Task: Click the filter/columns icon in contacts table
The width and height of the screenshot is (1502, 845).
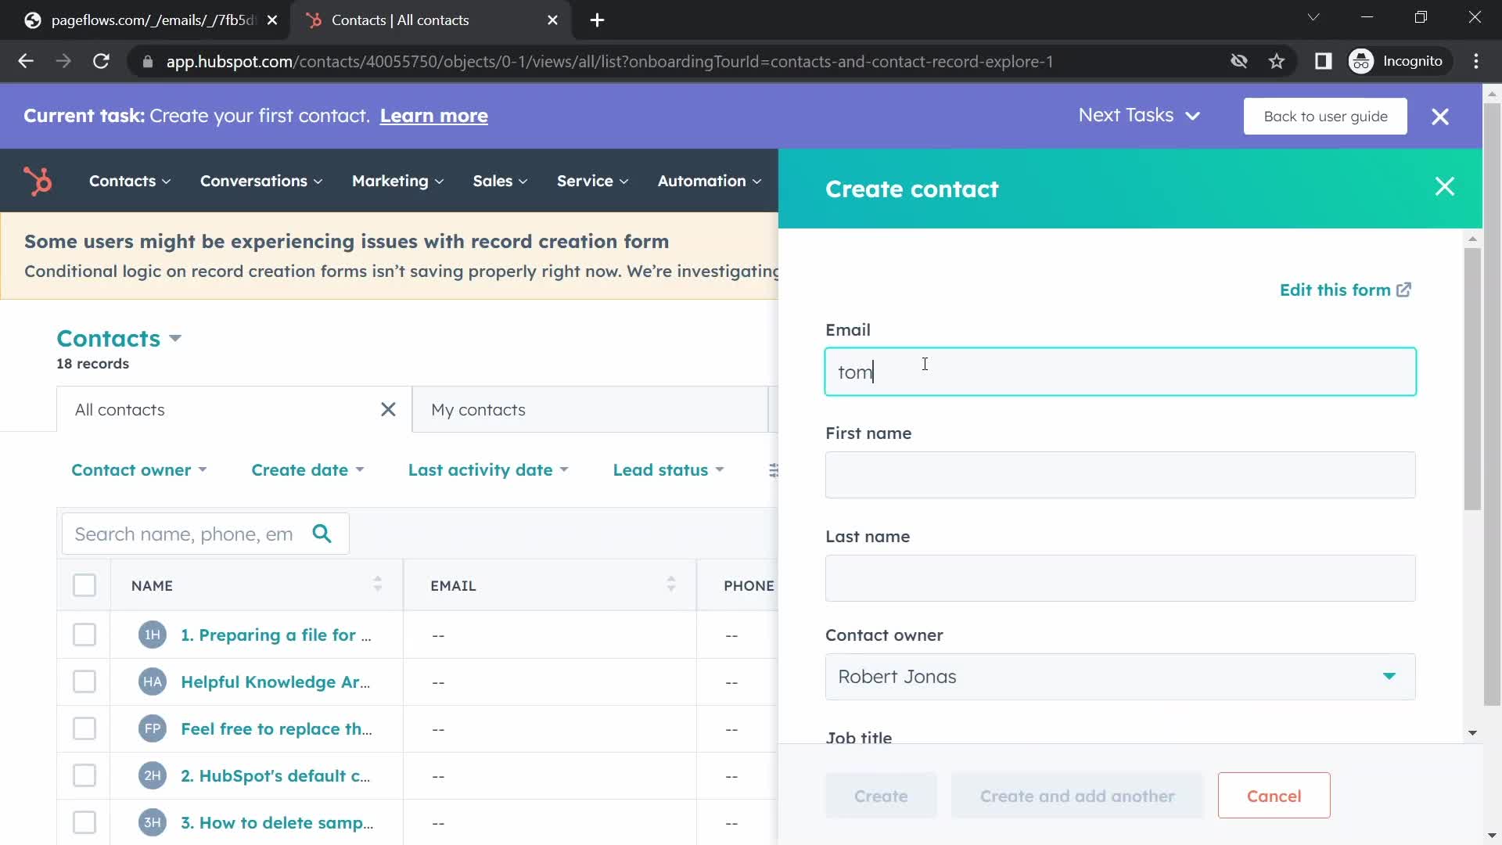Action: pos(774,469)
